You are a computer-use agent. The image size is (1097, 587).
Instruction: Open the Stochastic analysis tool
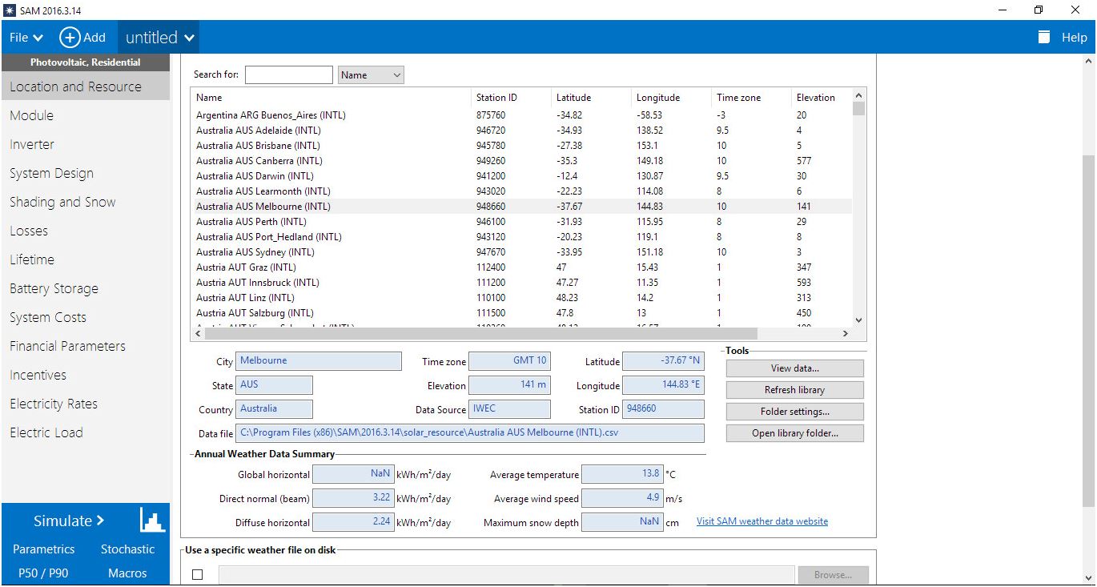point(128,549)
